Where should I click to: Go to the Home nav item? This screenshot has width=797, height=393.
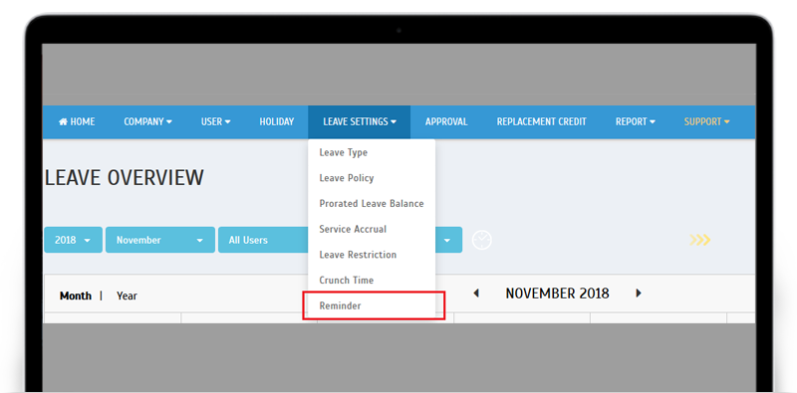[x=77, y=121]
